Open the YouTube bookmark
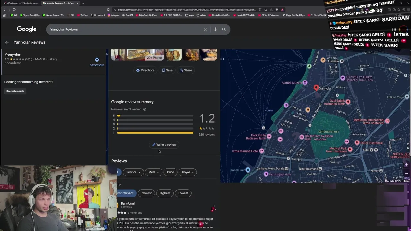This screenshot has height=231, width=411. (82, 15)
